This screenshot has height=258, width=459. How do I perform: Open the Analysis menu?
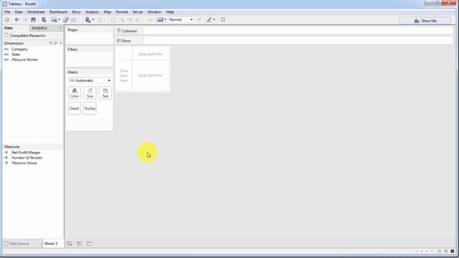pyautogui.click(x=92, y=12)
